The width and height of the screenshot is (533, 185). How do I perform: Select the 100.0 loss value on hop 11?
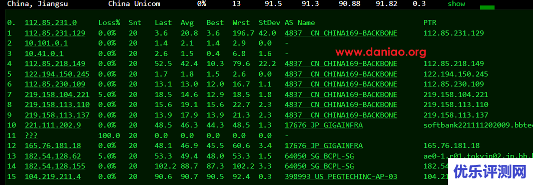[x=110, y=135]
